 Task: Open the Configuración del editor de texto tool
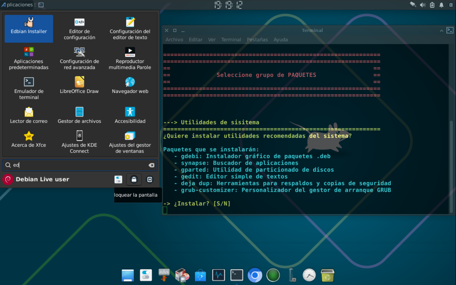130,28
